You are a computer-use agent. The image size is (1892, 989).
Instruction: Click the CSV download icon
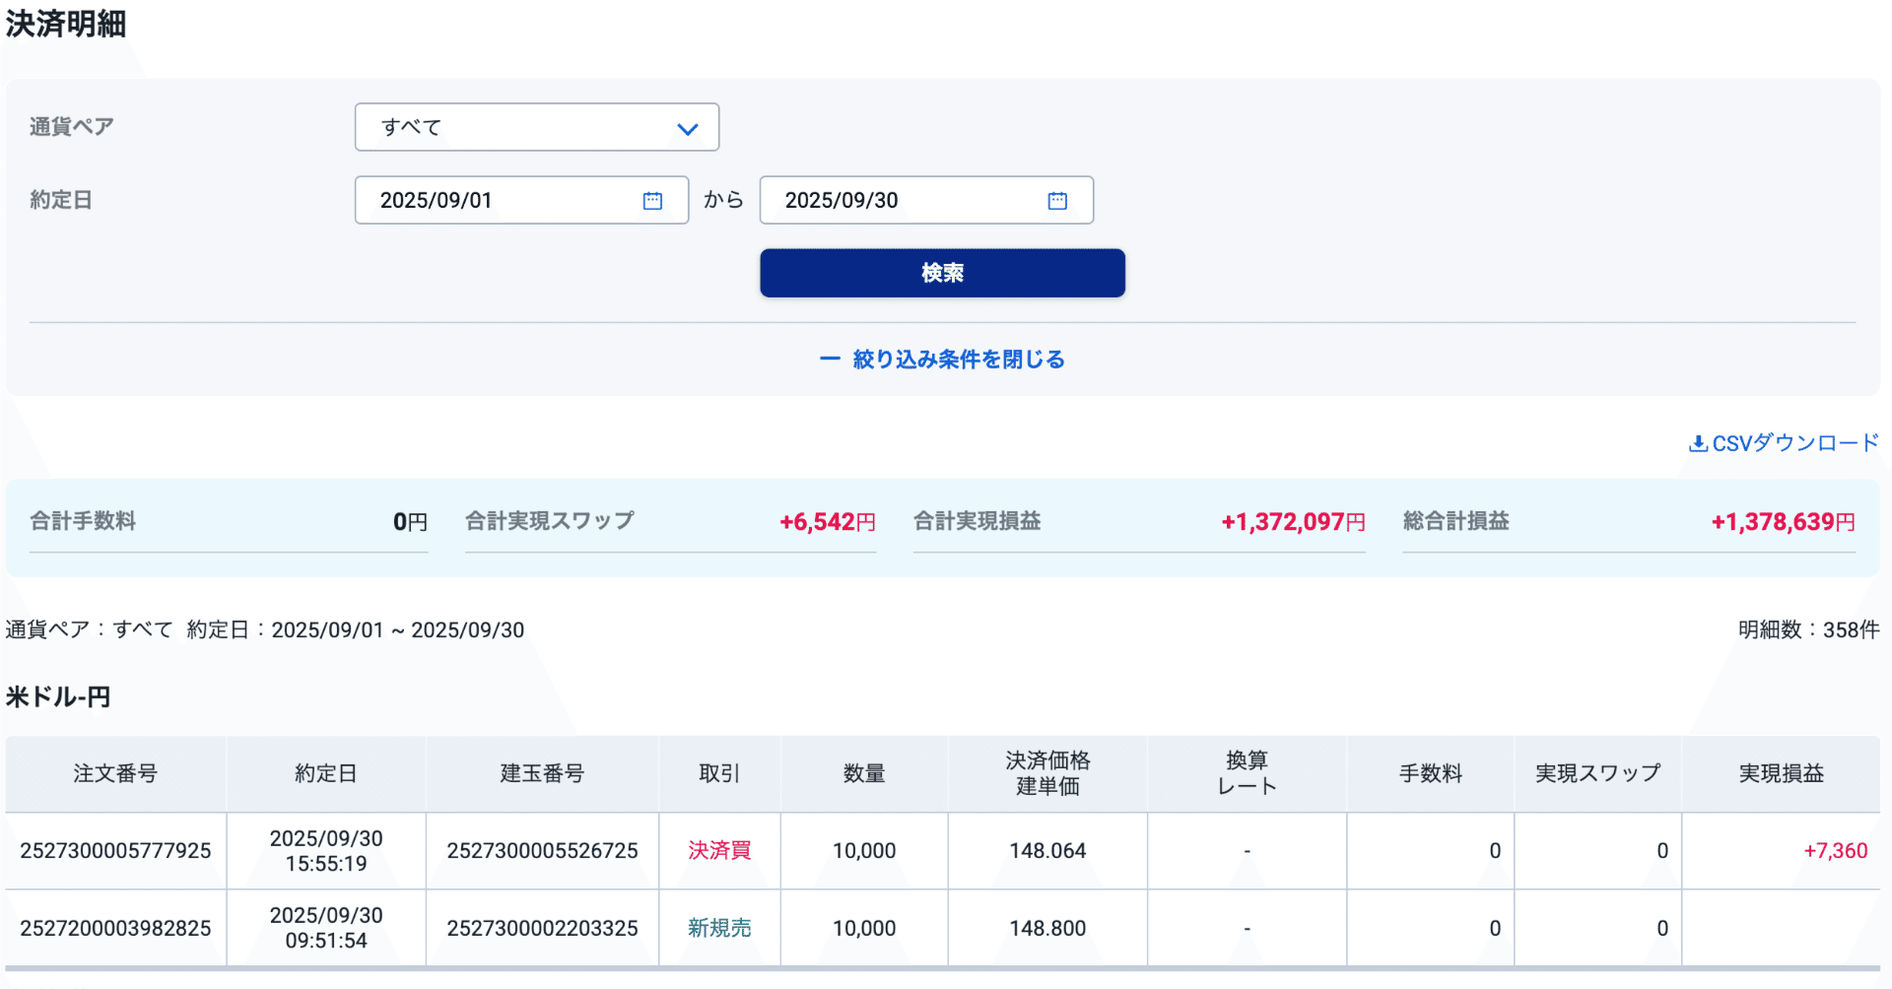1697,442
